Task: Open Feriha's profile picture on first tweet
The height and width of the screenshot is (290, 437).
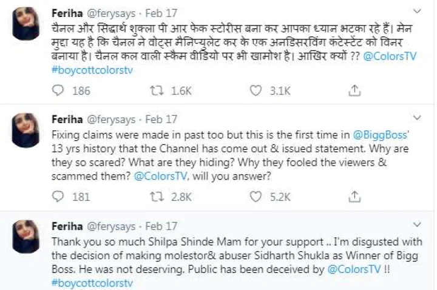Action: tap(26, 24)
